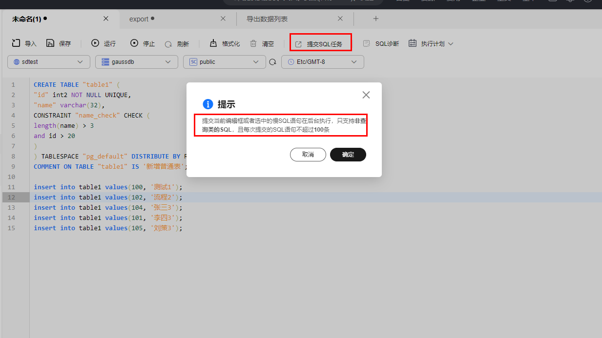Click the Import (导入) toolbar icon
Screen dimensions: 602x338
click(x=16, y=43)
